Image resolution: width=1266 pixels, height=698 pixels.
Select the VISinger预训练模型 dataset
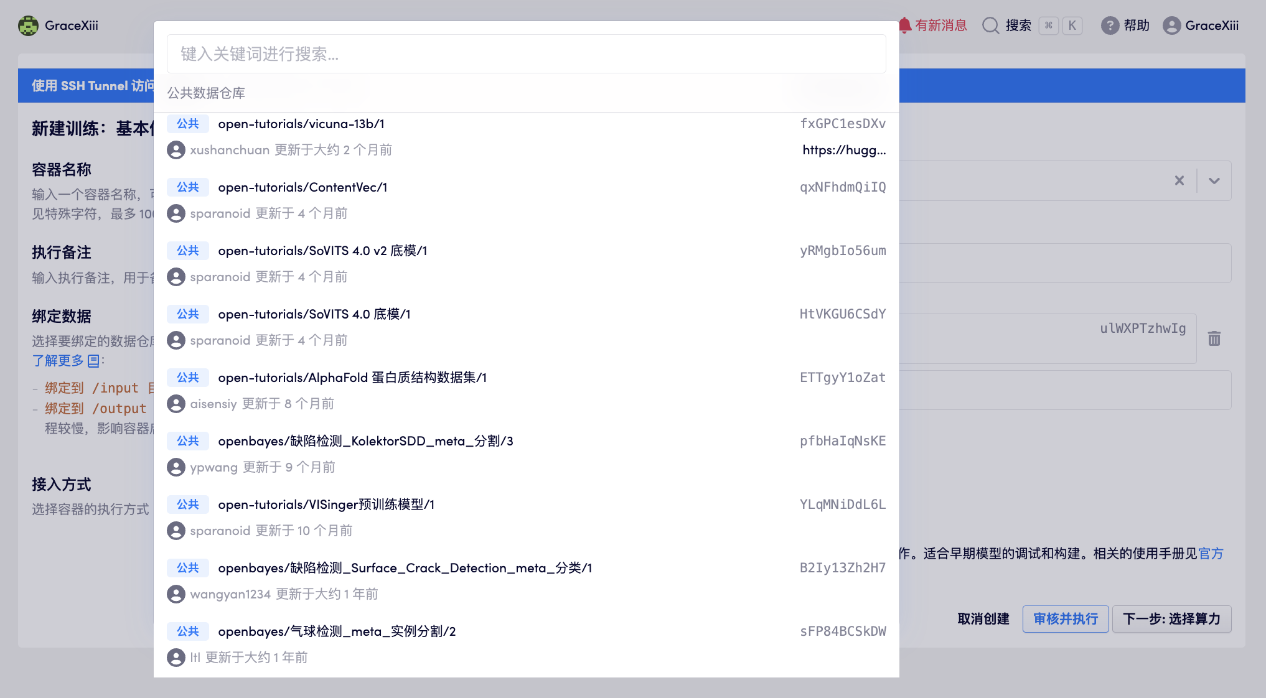(326, 505)
